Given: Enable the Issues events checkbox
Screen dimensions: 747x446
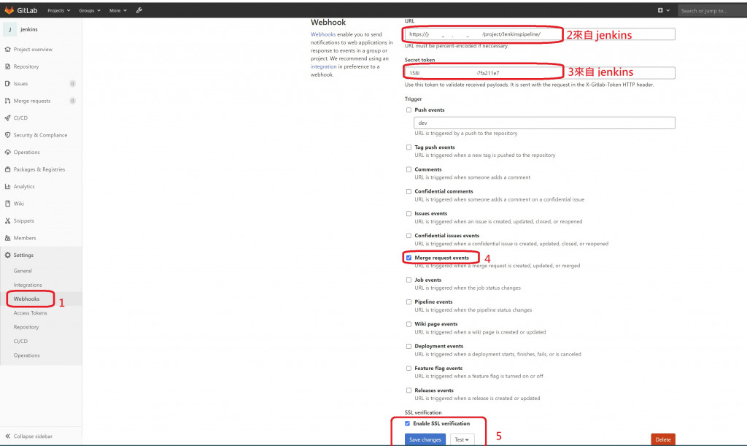Looking at the screenshot, I should 409,213.
